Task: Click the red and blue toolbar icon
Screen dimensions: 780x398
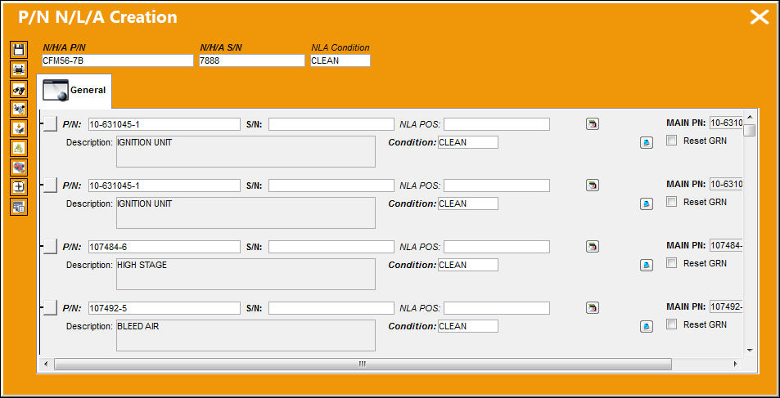Action: tap(19, 168)
